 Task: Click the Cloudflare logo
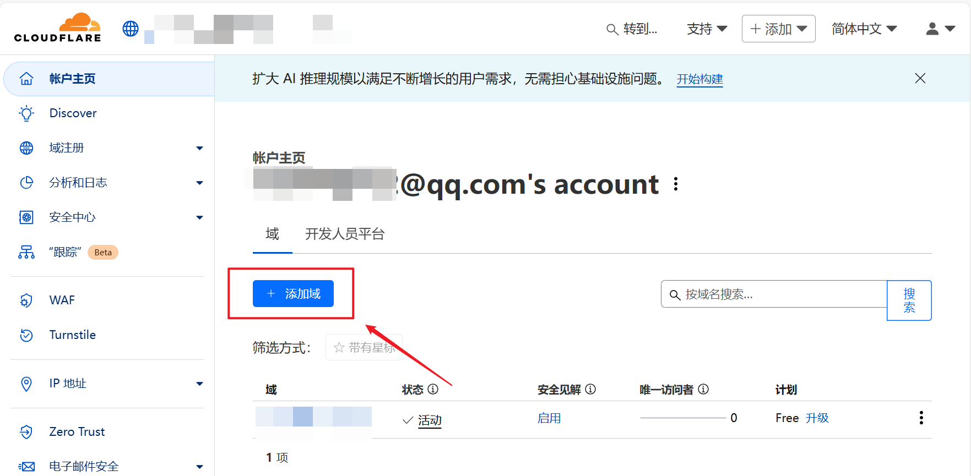tap(58, 28)
